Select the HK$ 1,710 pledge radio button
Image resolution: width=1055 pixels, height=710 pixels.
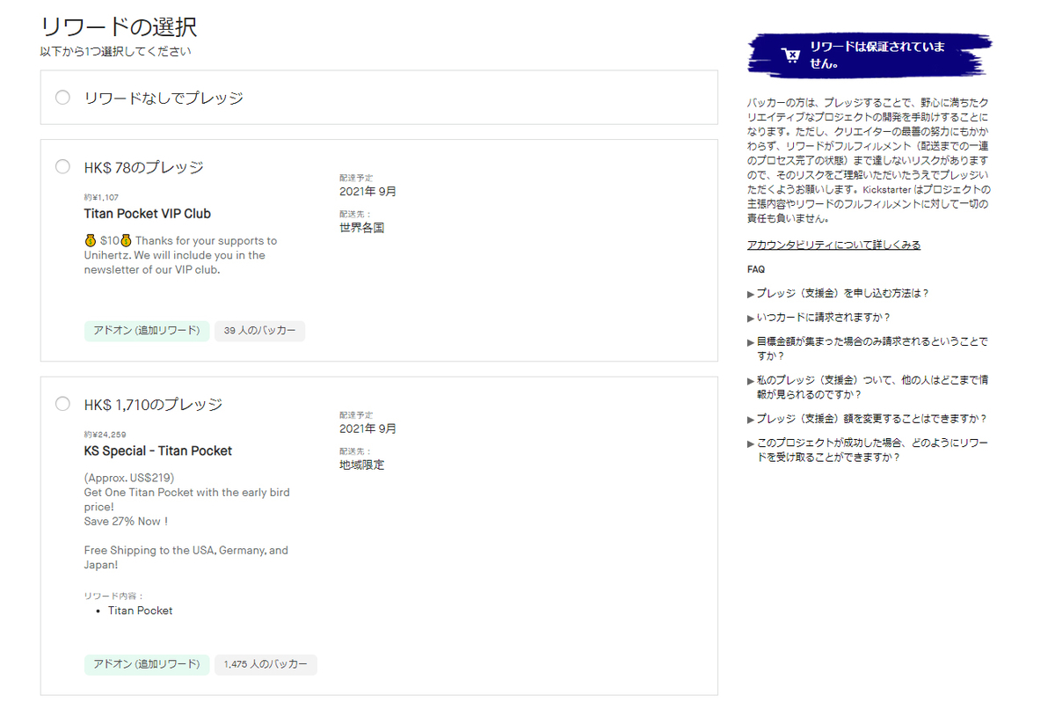pyautogui.click(x=62, y=404)
